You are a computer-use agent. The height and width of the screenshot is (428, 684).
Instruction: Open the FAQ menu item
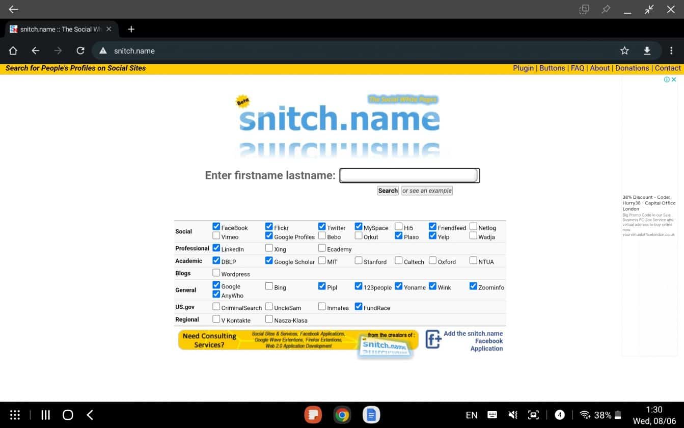tap(578, 68)
